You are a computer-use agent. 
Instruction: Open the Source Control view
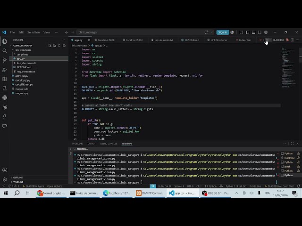(5, 60)
